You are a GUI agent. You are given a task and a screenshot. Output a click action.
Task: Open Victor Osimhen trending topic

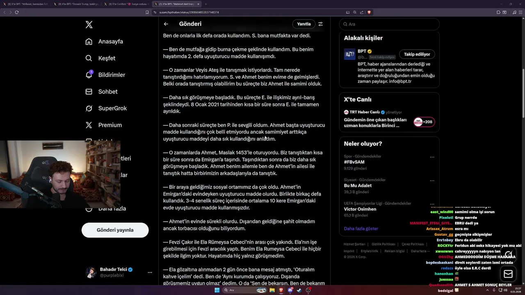(x=360, y=209)
